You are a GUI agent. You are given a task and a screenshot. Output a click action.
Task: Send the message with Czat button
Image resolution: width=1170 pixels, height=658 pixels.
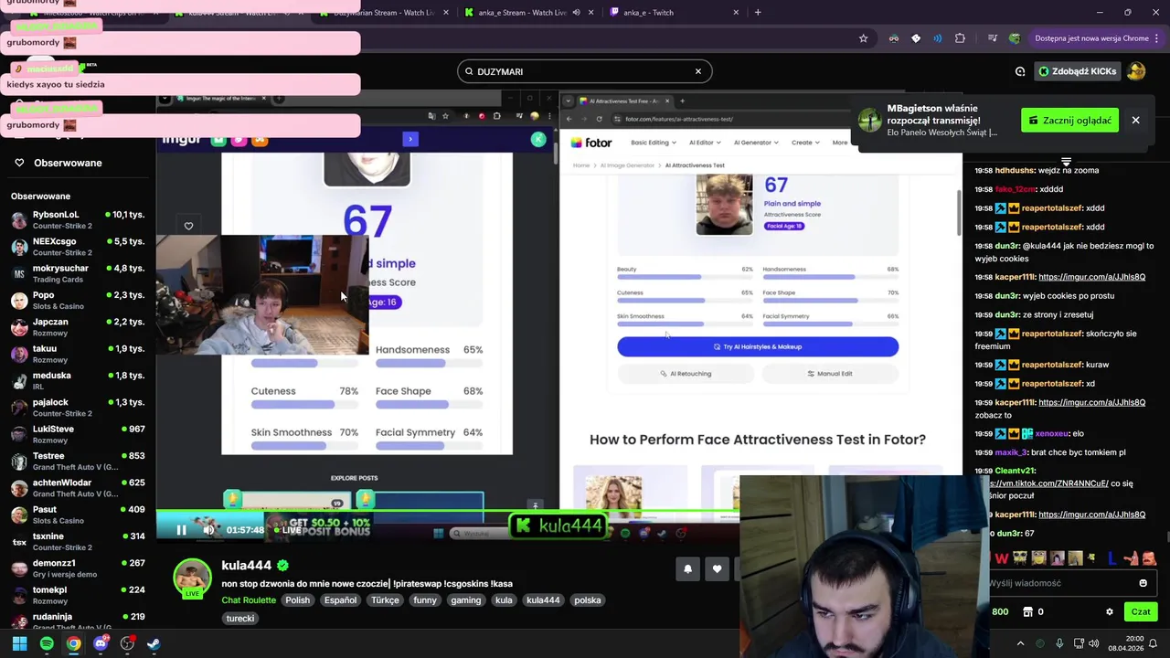click(x=1141, y=612)
